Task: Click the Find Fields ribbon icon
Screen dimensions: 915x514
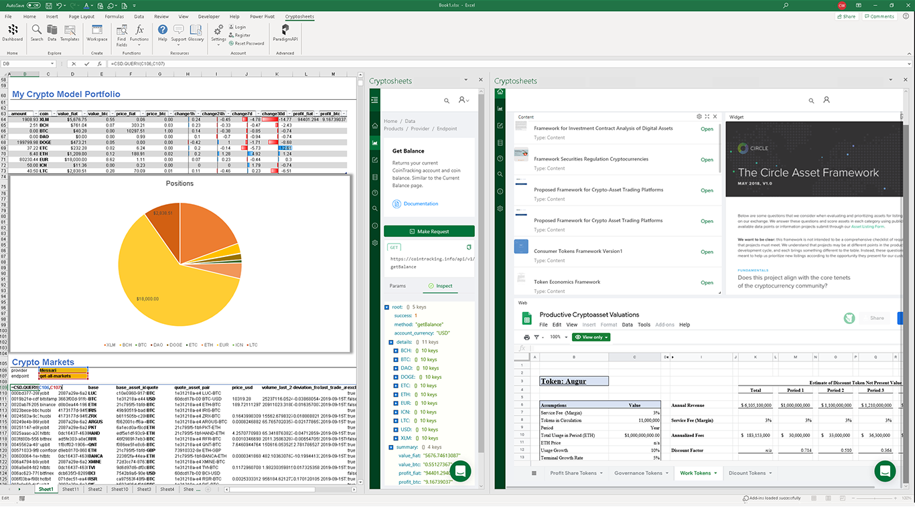Action: pos(121,35)
